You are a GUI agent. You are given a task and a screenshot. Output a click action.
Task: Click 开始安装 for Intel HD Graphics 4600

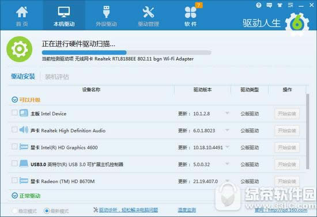[287, 148]
